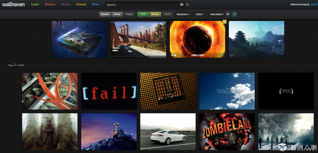Open the black OFFICIAL laurel thumbnail
This screenshot has width=318, height=153.
286,91
